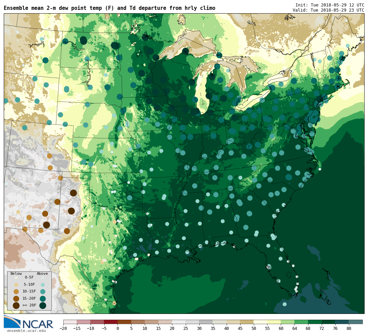The height and width of the screenshot is (335, 368).
Task: Click color bar swatch between 20 and 25
Action: 179,322
